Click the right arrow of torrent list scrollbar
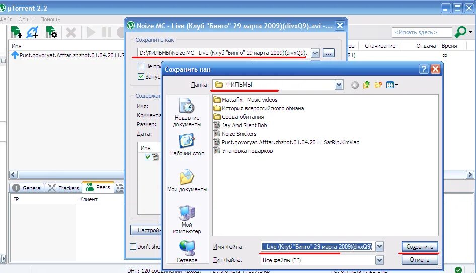This screenshot has width=476, height=273. 470,175
